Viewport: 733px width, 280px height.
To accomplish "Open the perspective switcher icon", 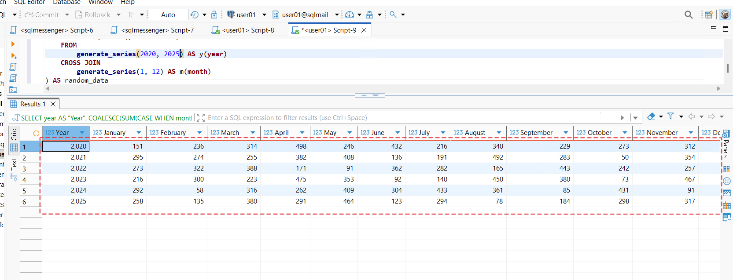I will pos(709,15).
